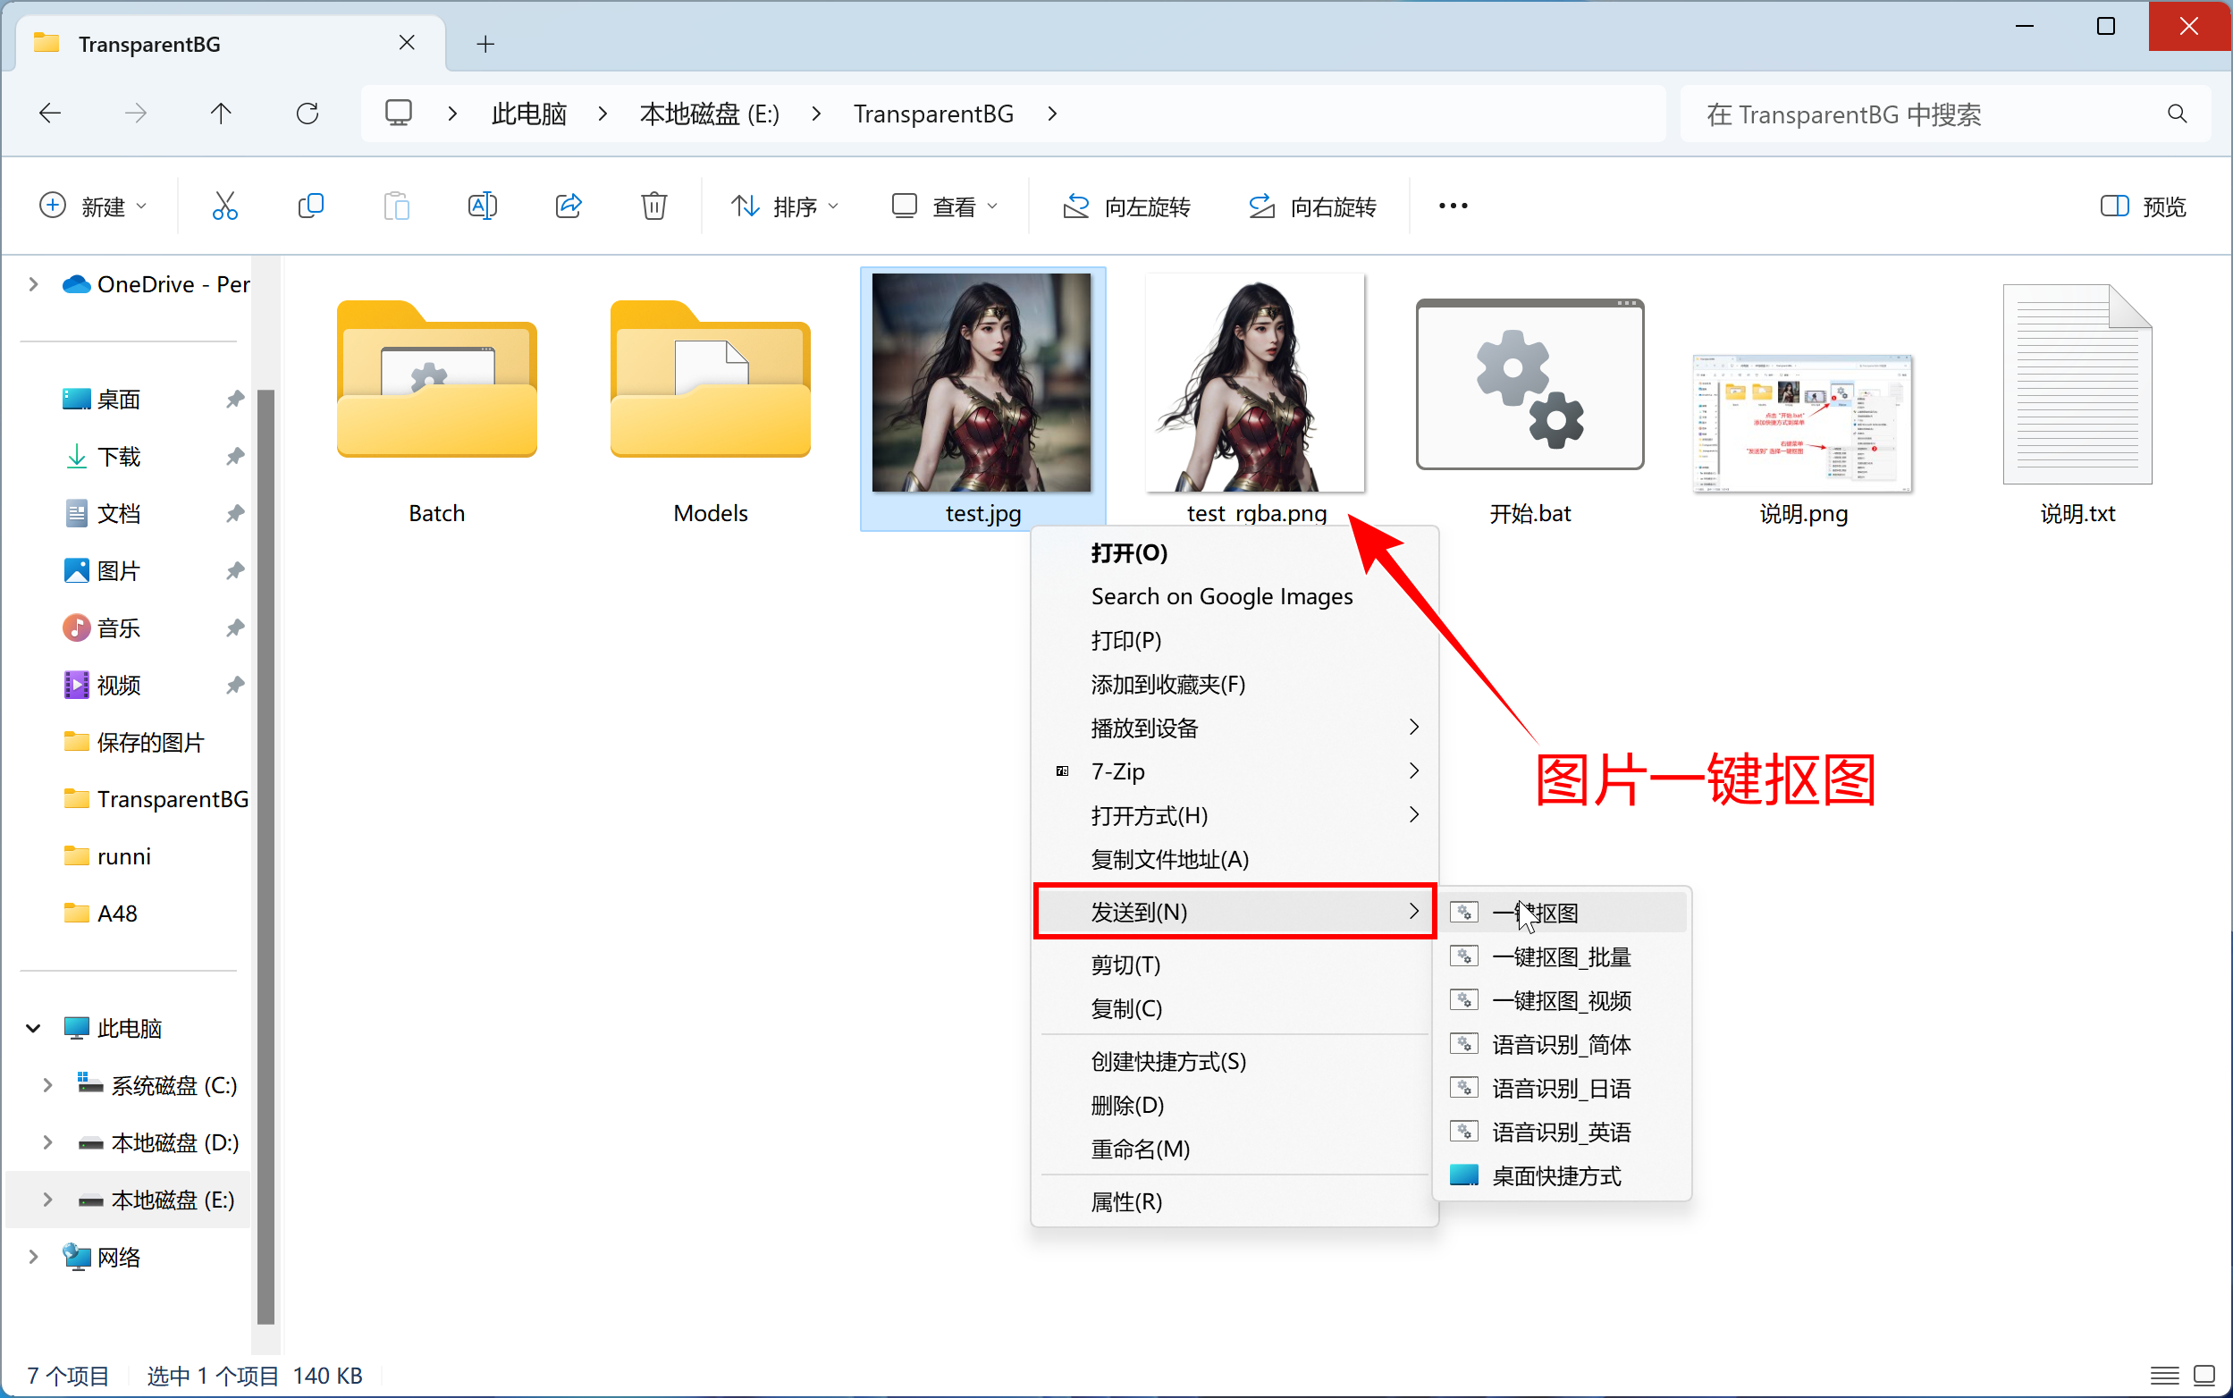The width and height of the screenshot is (2233, 1398).
Task: Choose 复制文件地址(A) in context menu
Action: pos(1234,859)
